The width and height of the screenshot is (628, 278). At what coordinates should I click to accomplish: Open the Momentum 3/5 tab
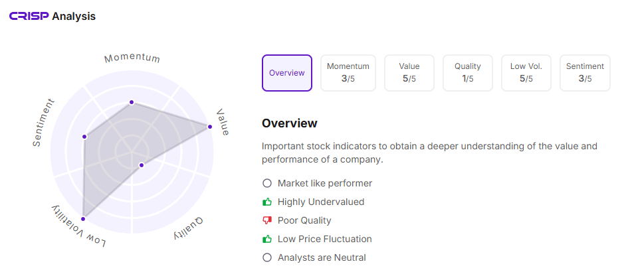click(348, 73)
